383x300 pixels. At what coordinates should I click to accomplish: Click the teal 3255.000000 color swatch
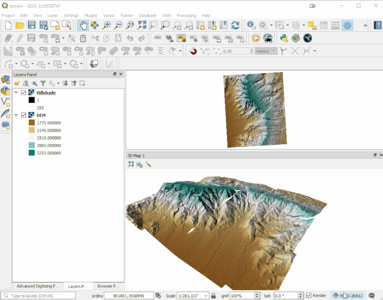point(31,153)
